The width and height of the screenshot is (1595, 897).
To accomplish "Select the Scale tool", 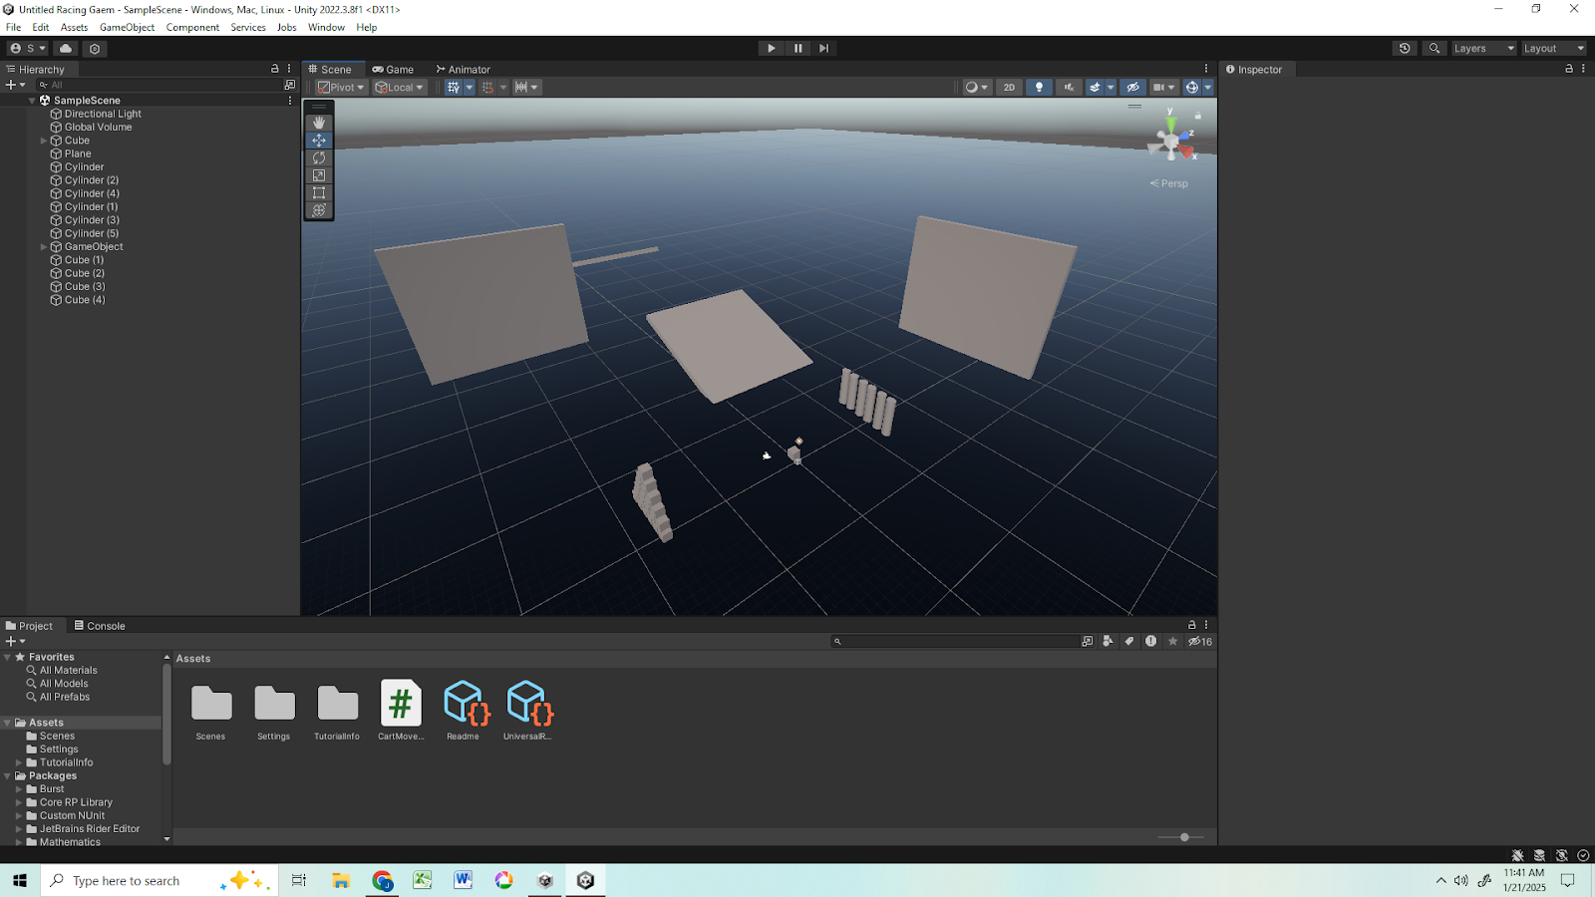I will coord(319,175).
